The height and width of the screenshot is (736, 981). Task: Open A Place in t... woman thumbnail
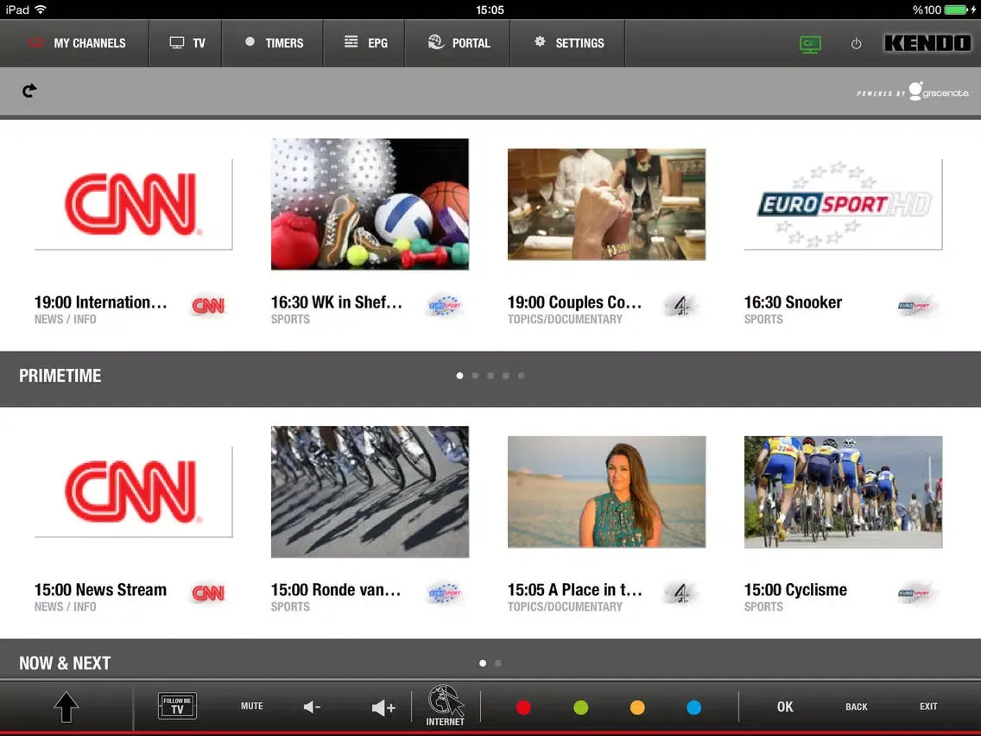606,492
